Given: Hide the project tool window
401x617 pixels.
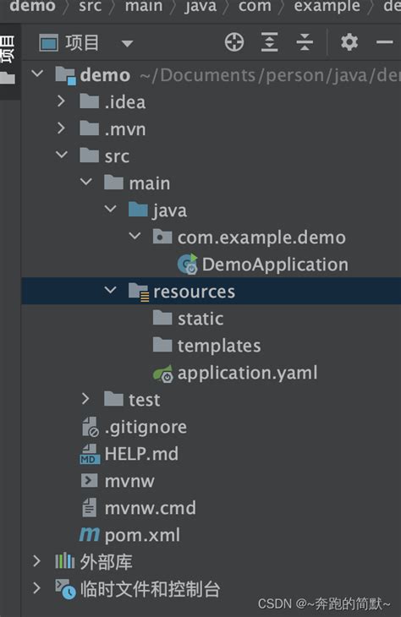Looking at the screenshot, I should 384,42.
